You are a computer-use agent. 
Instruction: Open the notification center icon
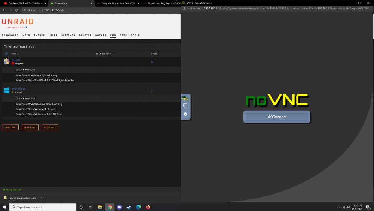(x=368, y=207)
